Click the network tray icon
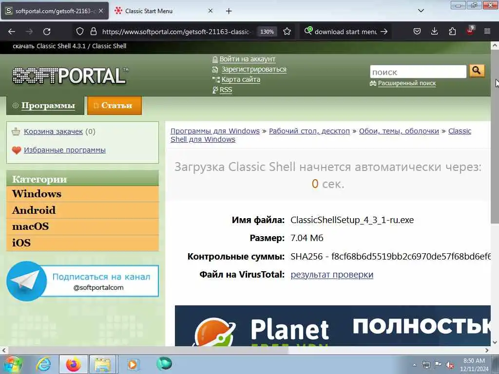Screen dimensions: 499x374 pos(426,365)
